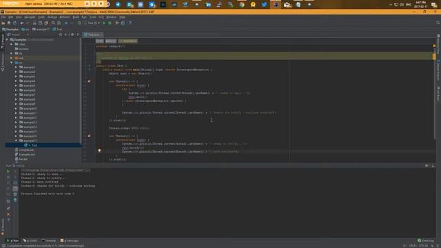Viewport: 441px width, 248px height.
Task: Click the Open folder toolbar icon
Action: pyautogui.click(x=3, y=23)
